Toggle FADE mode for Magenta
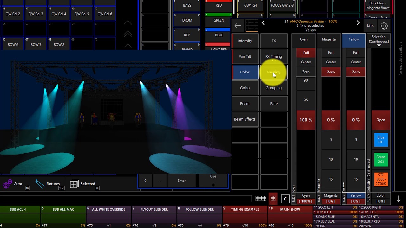Image resolution: width=406 pixels, height=228 pixels. 319,199
